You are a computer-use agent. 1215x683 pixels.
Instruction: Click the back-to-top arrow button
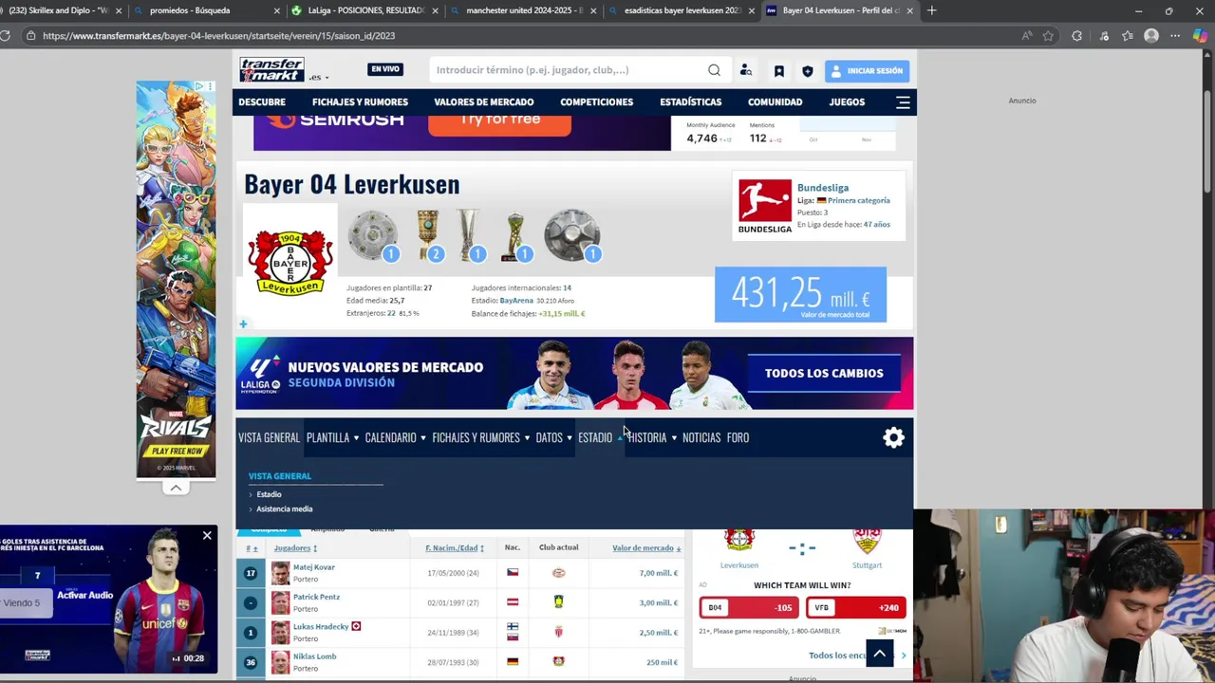(x=879, y=653)
